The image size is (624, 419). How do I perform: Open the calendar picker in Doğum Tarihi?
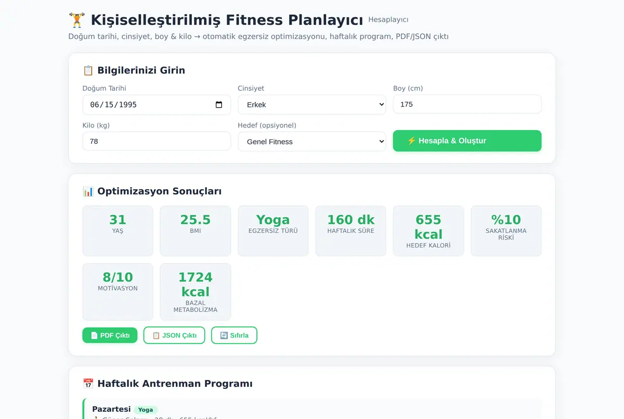219,104
